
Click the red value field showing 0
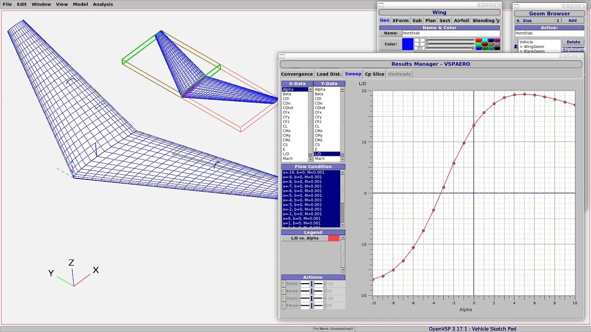tap(419, 41)
